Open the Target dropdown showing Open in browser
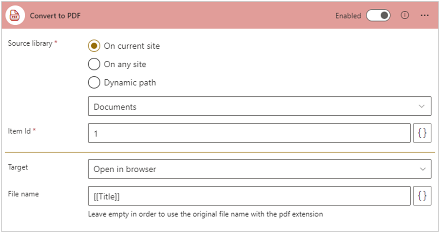The image size is (440, 233). point(253,169)
